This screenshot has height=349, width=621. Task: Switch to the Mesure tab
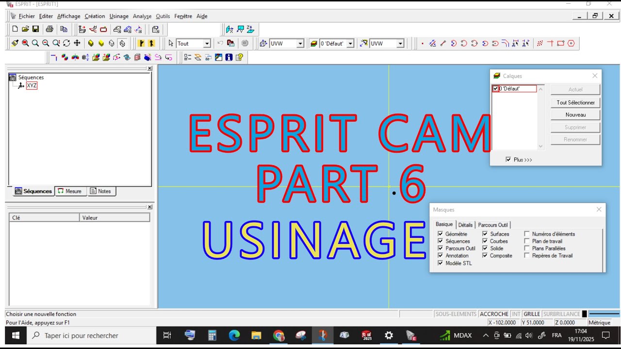(x=70, y=191)
